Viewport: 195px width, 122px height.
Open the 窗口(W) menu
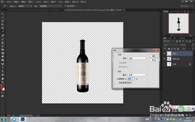coord(75,2)
